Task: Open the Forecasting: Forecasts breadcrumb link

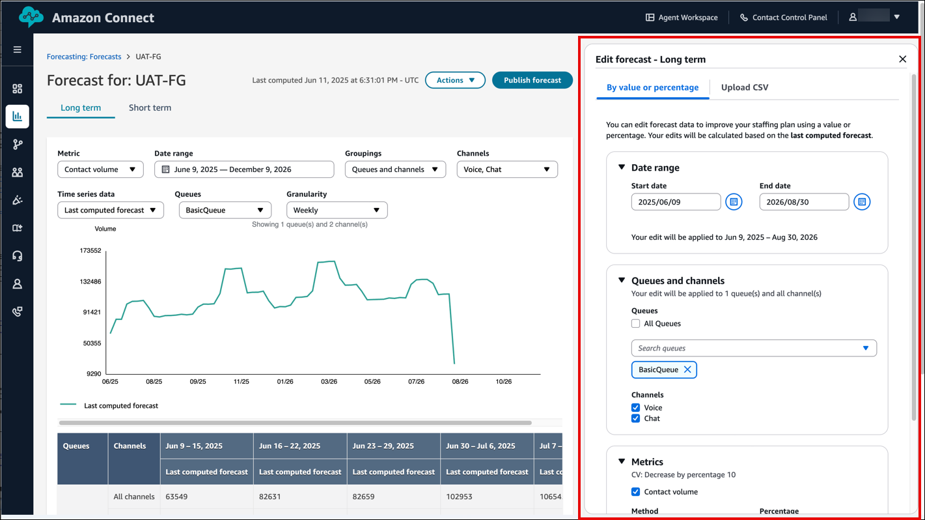Action: (x=84, y=57)
